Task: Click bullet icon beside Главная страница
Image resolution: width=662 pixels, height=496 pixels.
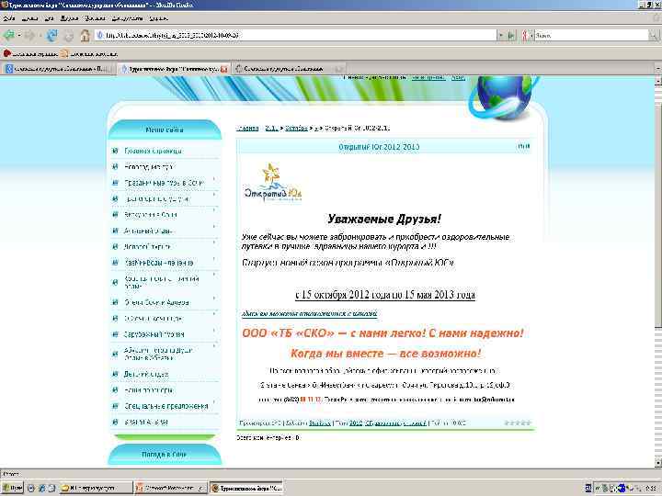Action: (x=115, y=151)
